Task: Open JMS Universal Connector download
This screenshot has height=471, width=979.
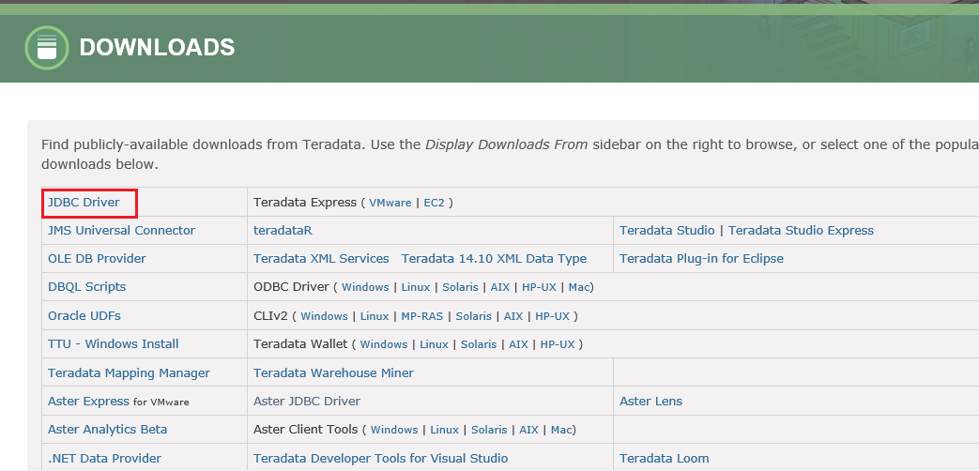Action: click(x=122, y=230)
